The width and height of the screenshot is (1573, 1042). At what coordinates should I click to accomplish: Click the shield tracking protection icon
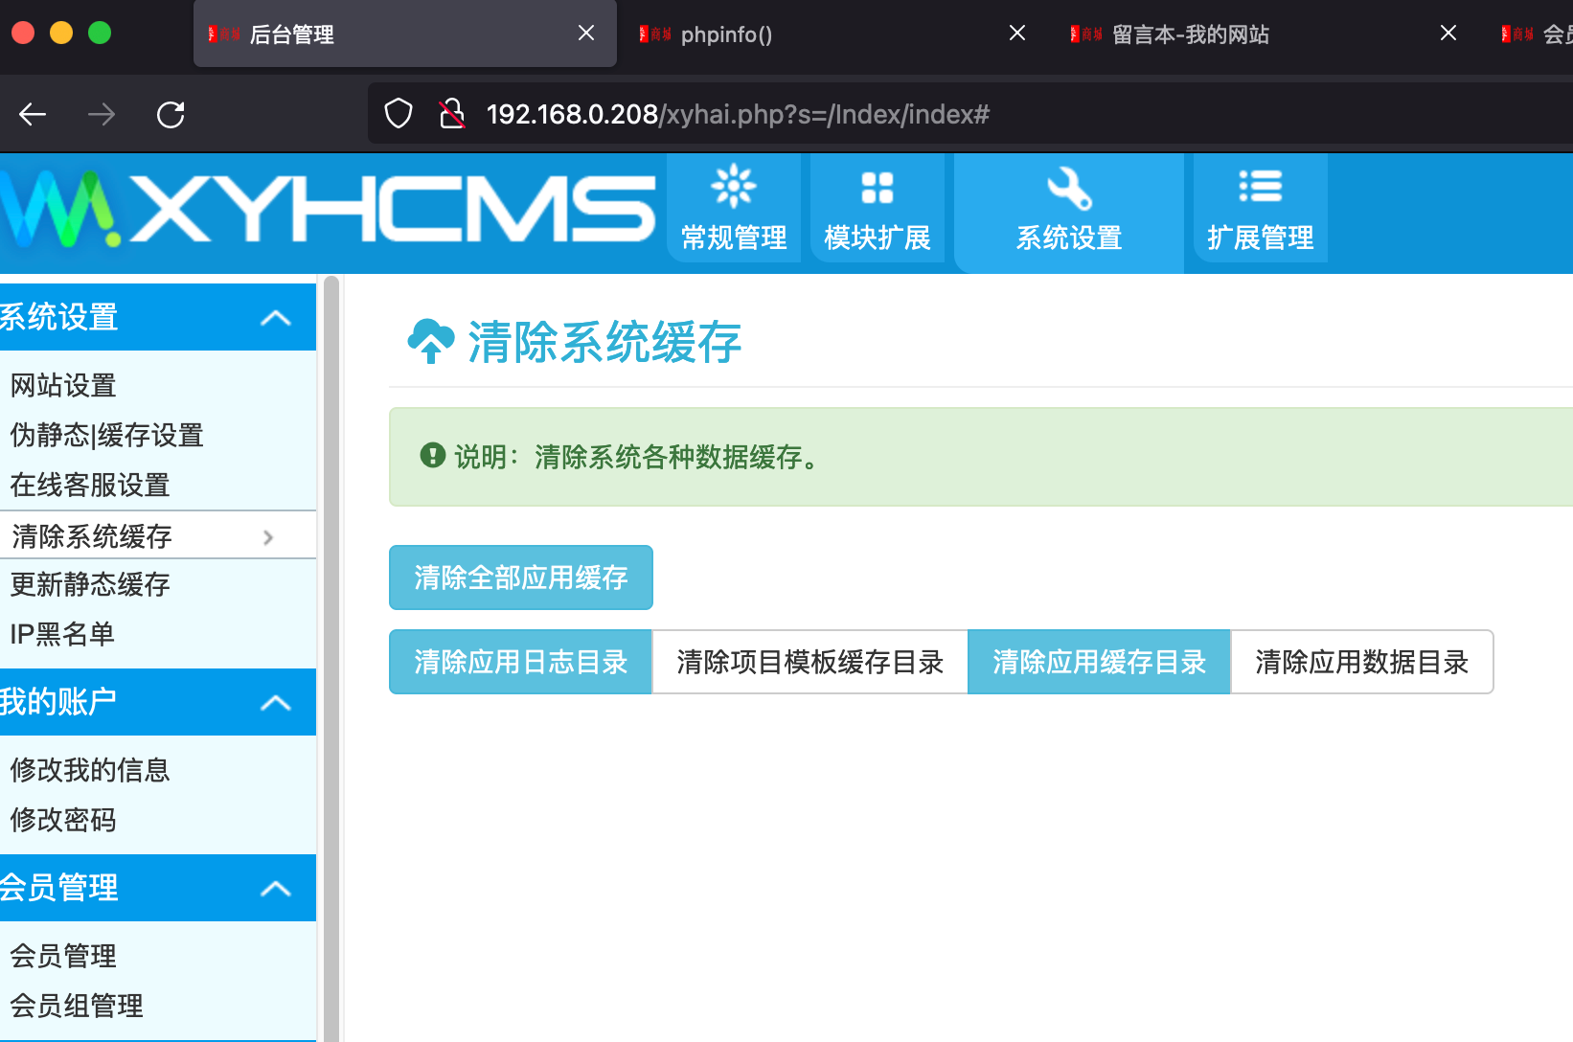tap(399, 114)
